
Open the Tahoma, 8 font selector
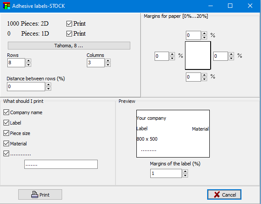69,46
